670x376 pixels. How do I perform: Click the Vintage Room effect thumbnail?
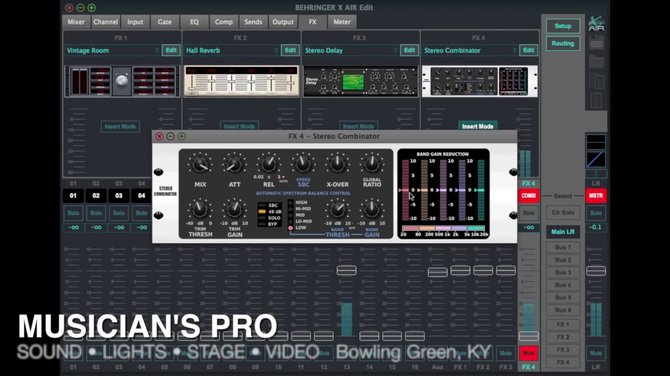[x=122, y=81]
